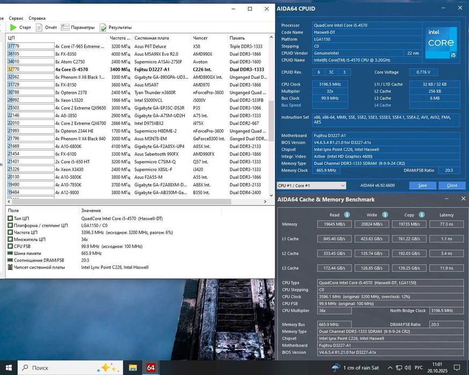Click the CPU FSB field icon

pyautogui.click(x=10, y=246)
